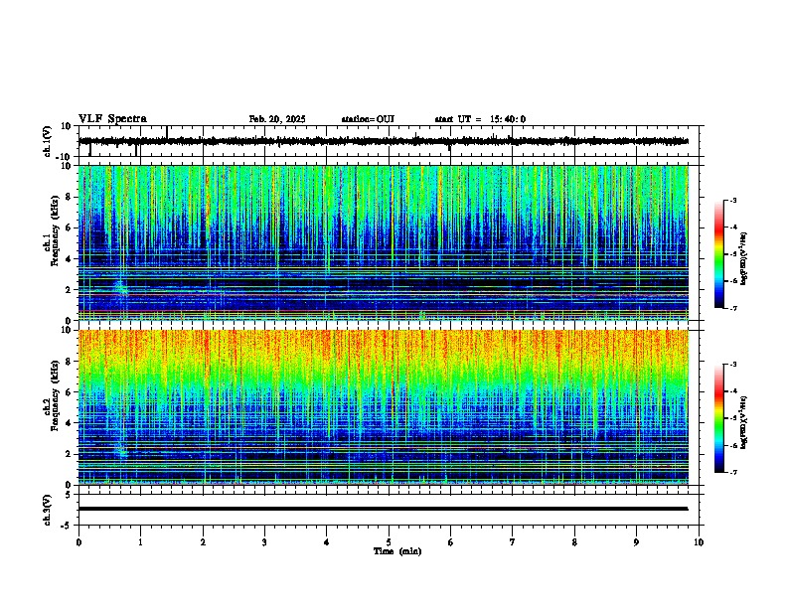Click the ch.1 spectrogram plot area
Screen dimensions: 787x608
click(x=384, y=242)
